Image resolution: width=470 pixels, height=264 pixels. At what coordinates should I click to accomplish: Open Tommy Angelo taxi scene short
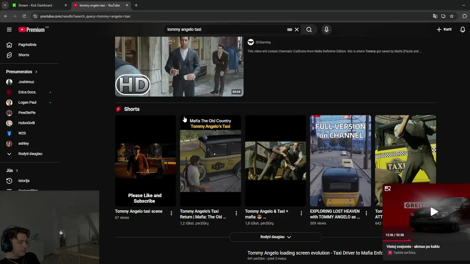[145, 161]
